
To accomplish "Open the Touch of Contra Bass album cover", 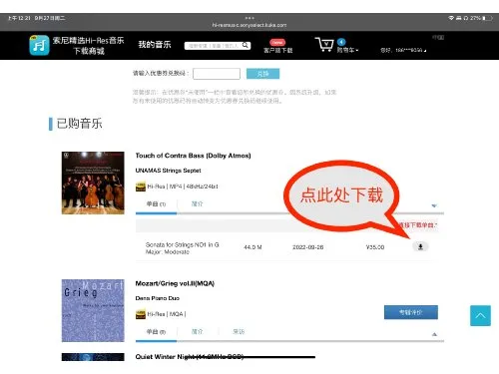I will coord(93,183).
